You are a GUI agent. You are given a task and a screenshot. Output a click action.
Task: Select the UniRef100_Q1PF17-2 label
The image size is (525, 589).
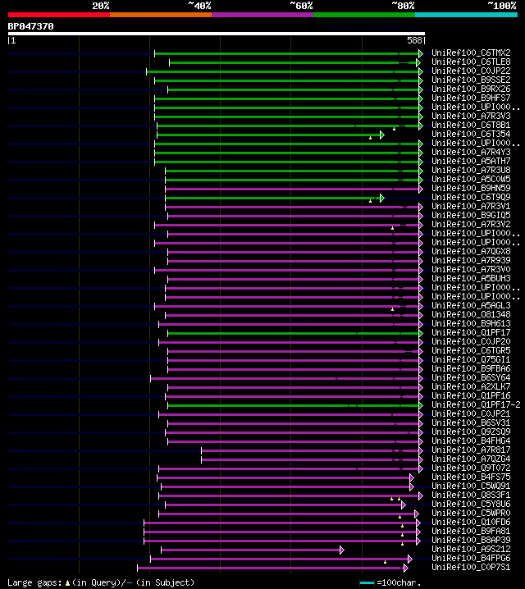point(476,405)
